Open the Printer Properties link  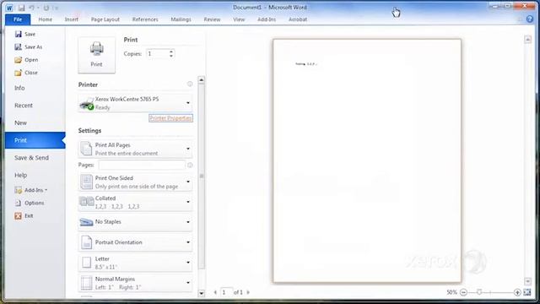pos(170,118)
